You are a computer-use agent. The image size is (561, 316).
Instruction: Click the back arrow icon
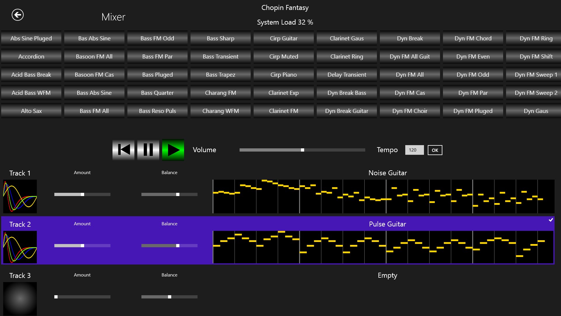tap(18, 14)
